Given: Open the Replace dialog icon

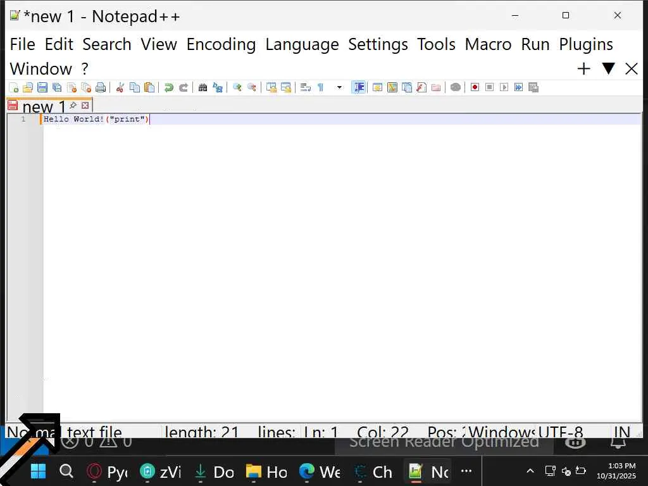Looking at the screenshot, I should [218, 87].
